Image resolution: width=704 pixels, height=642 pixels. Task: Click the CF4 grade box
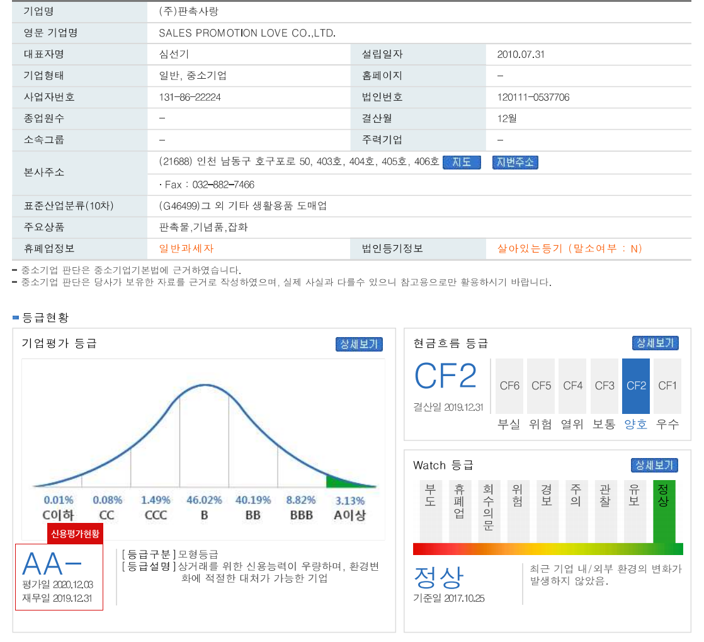572,386
